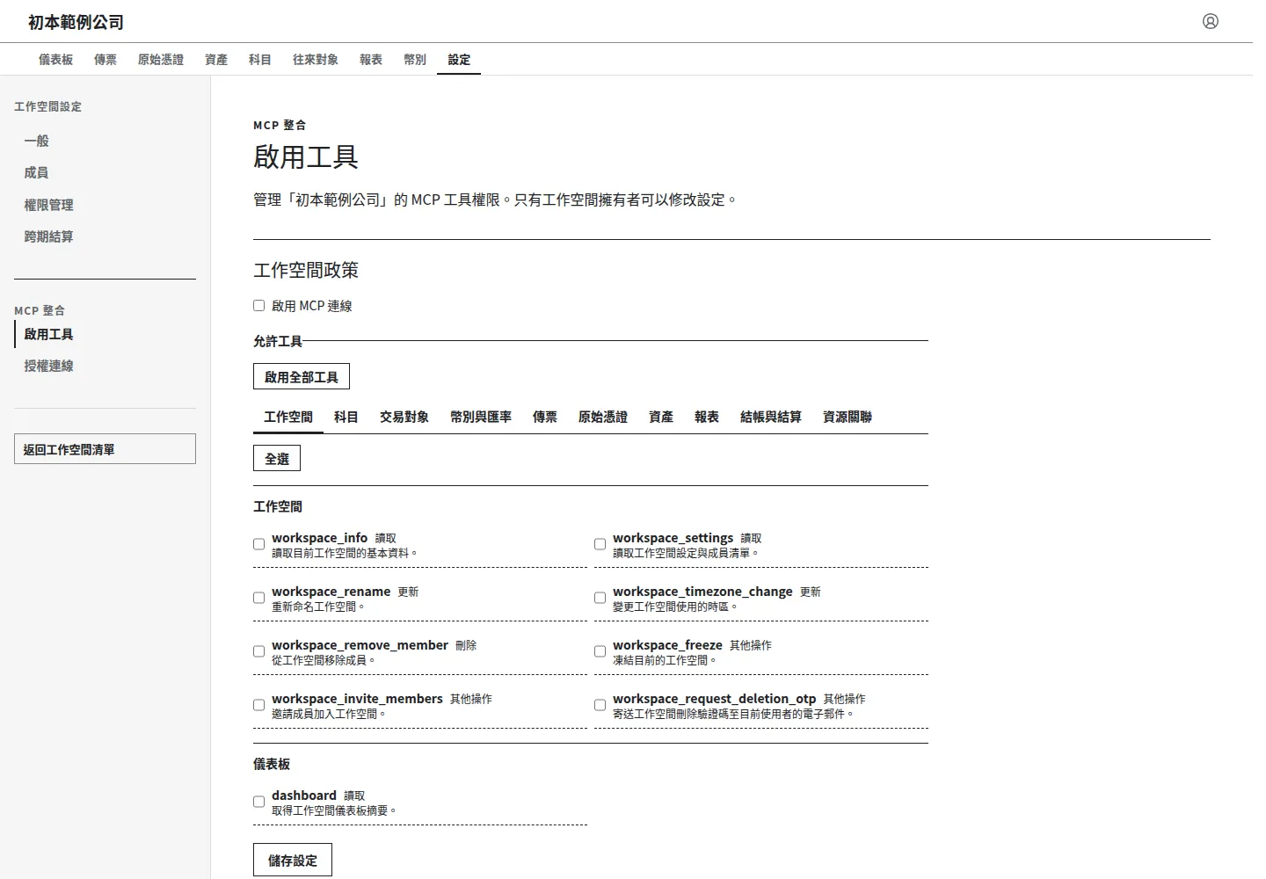Viewport: 1266px width, 879px height.
Task: Go to the 初本範例公司 header title
Action: tap(76, 22)
